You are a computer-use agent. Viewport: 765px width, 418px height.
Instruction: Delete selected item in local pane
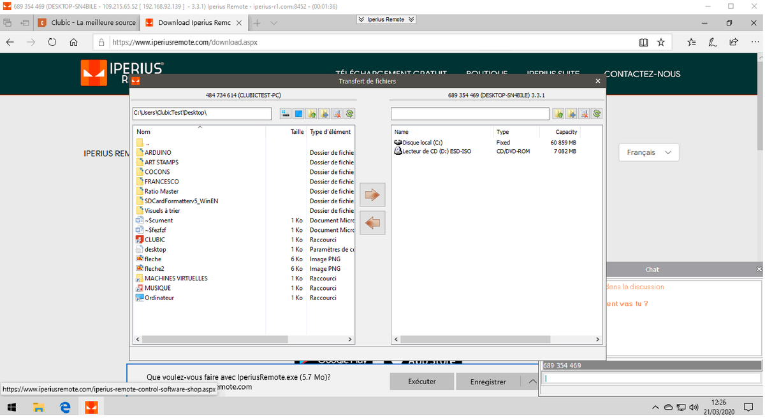(337, 113)
